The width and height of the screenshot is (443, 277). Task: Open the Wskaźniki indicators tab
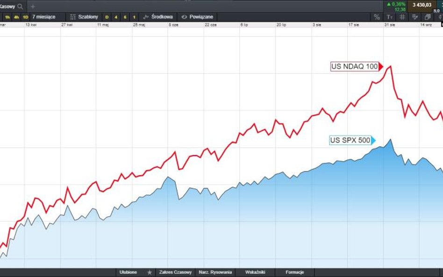[x=255, y=272]
